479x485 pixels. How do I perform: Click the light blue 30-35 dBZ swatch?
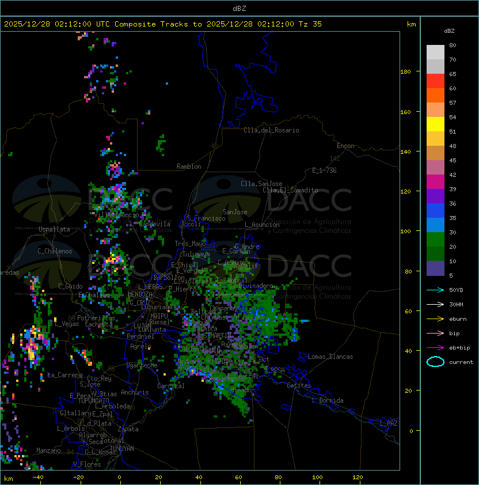pyautogui.click(x=435, y=225)
